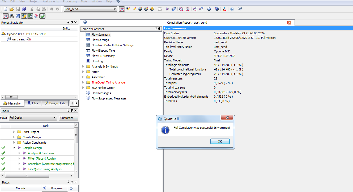Expand the Fitter (Place & Route) task
The width and height of the screenshot is (353, 192).
pyautogui.click(x=19, y=158)
